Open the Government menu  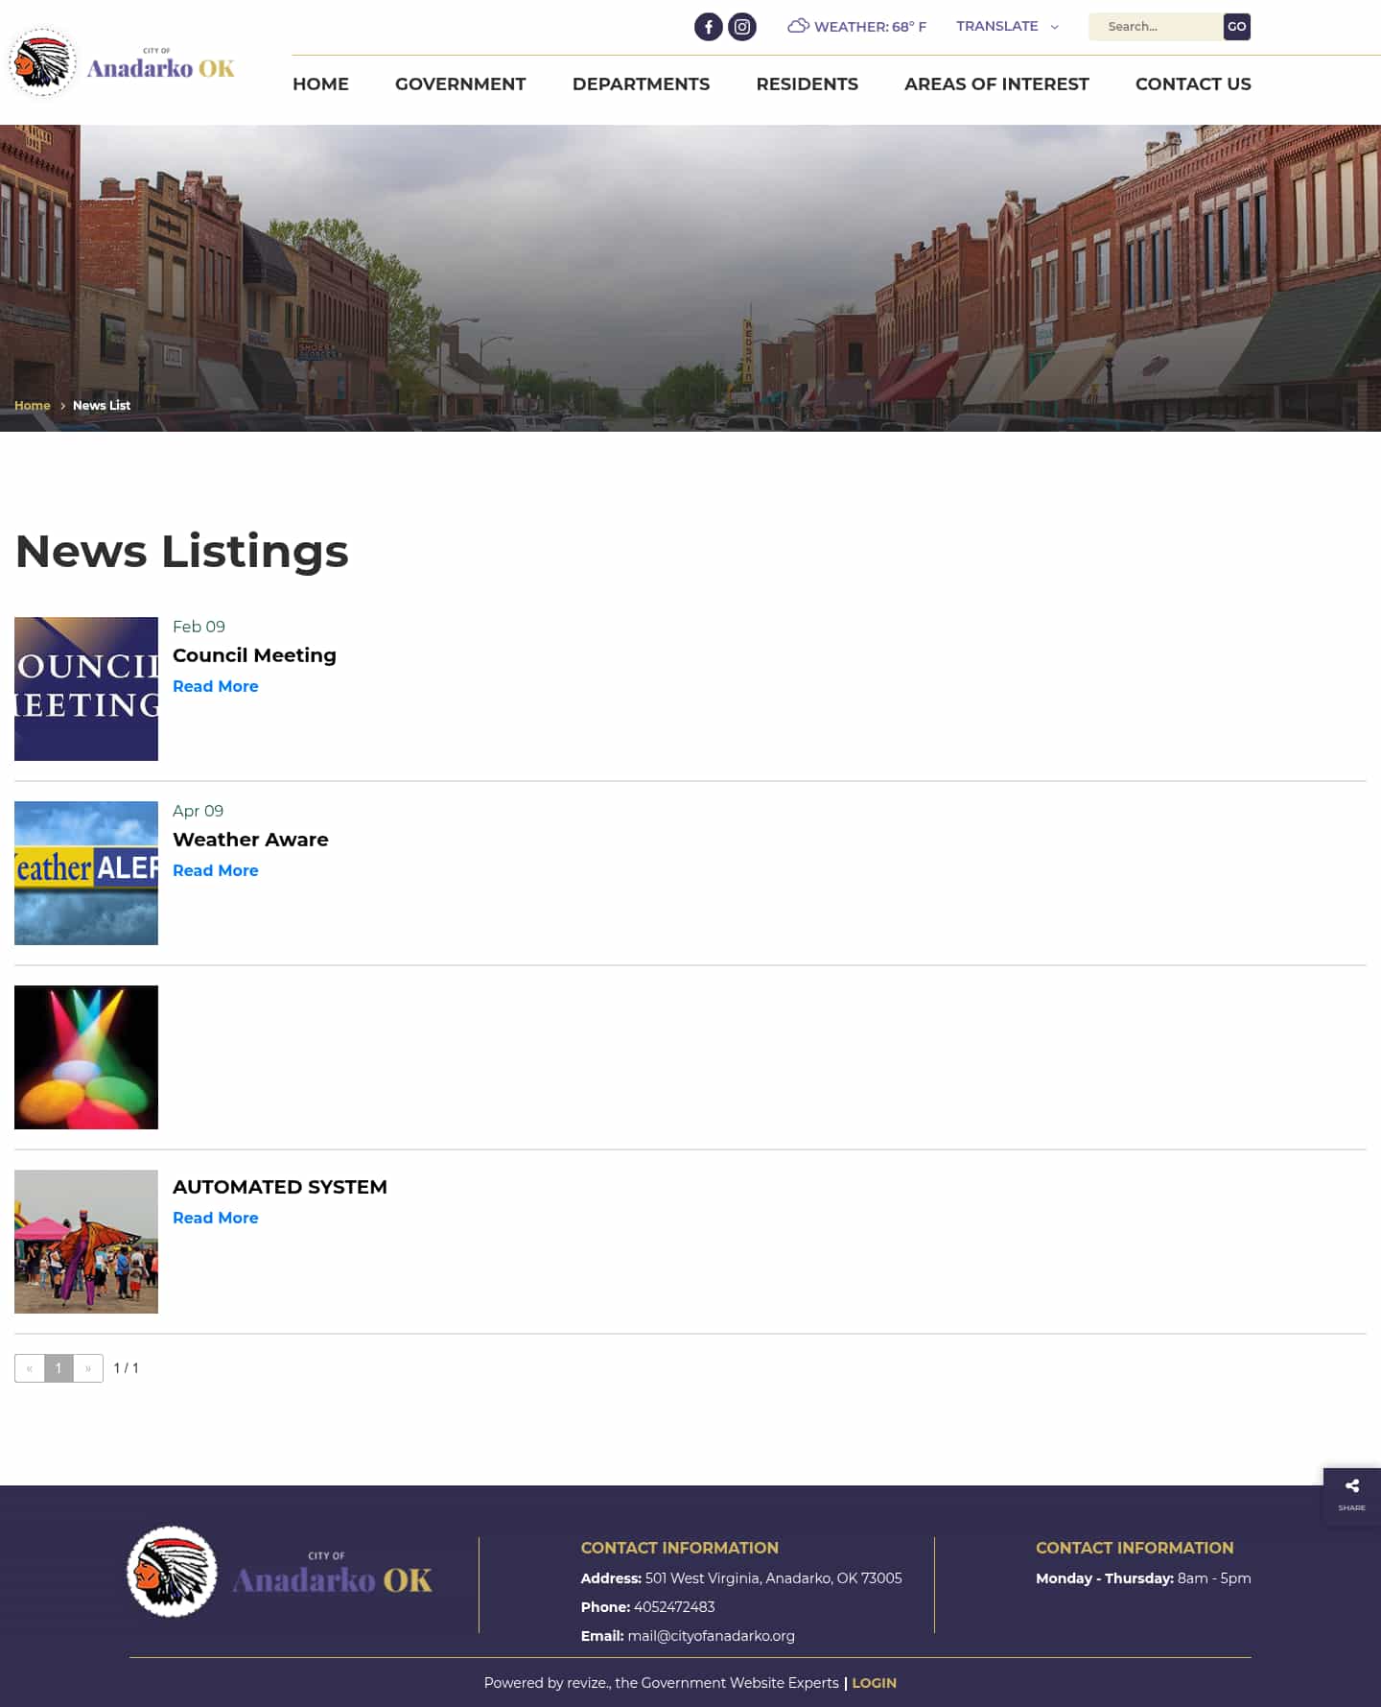click(460, 84)
